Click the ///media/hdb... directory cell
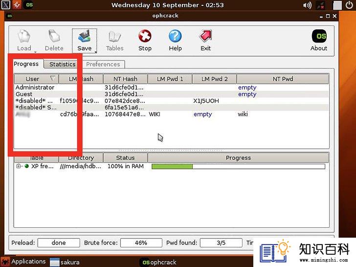 pyautogui.click(x=81, y=166)
